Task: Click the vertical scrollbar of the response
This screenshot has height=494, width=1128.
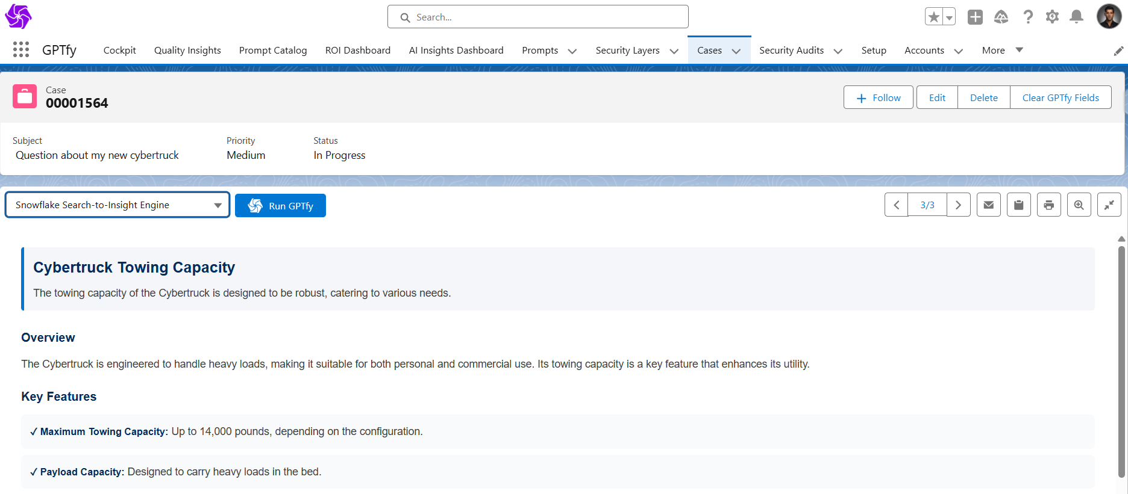Action: (x=1121, y=361)
